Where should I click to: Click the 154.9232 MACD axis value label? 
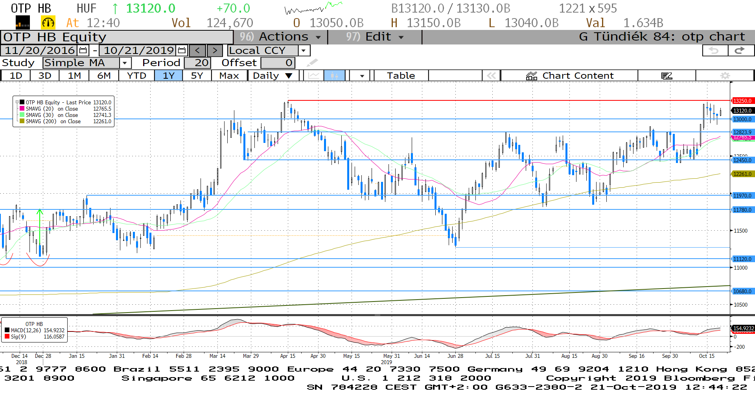coord(743,328)
